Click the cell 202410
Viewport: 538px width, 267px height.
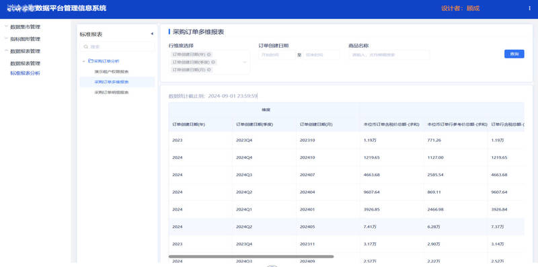pyautogui.click(x=307, y=157)
